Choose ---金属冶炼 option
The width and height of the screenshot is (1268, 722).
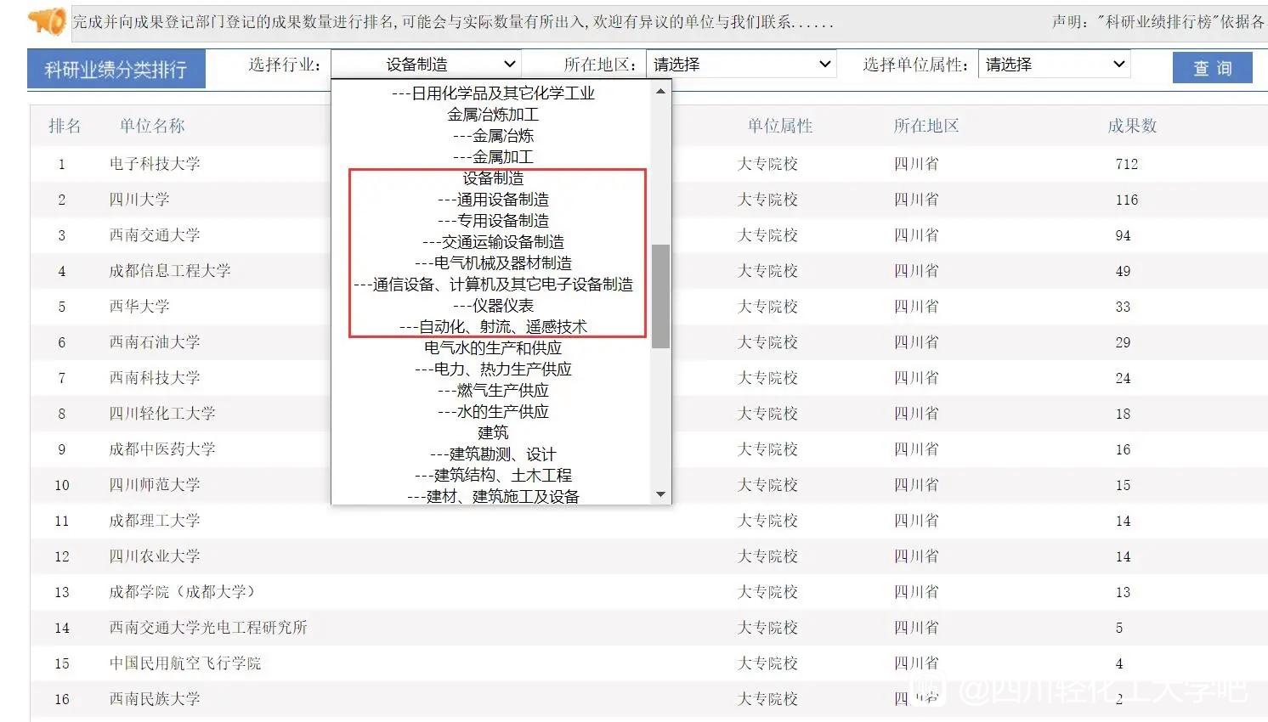point(493,136)
